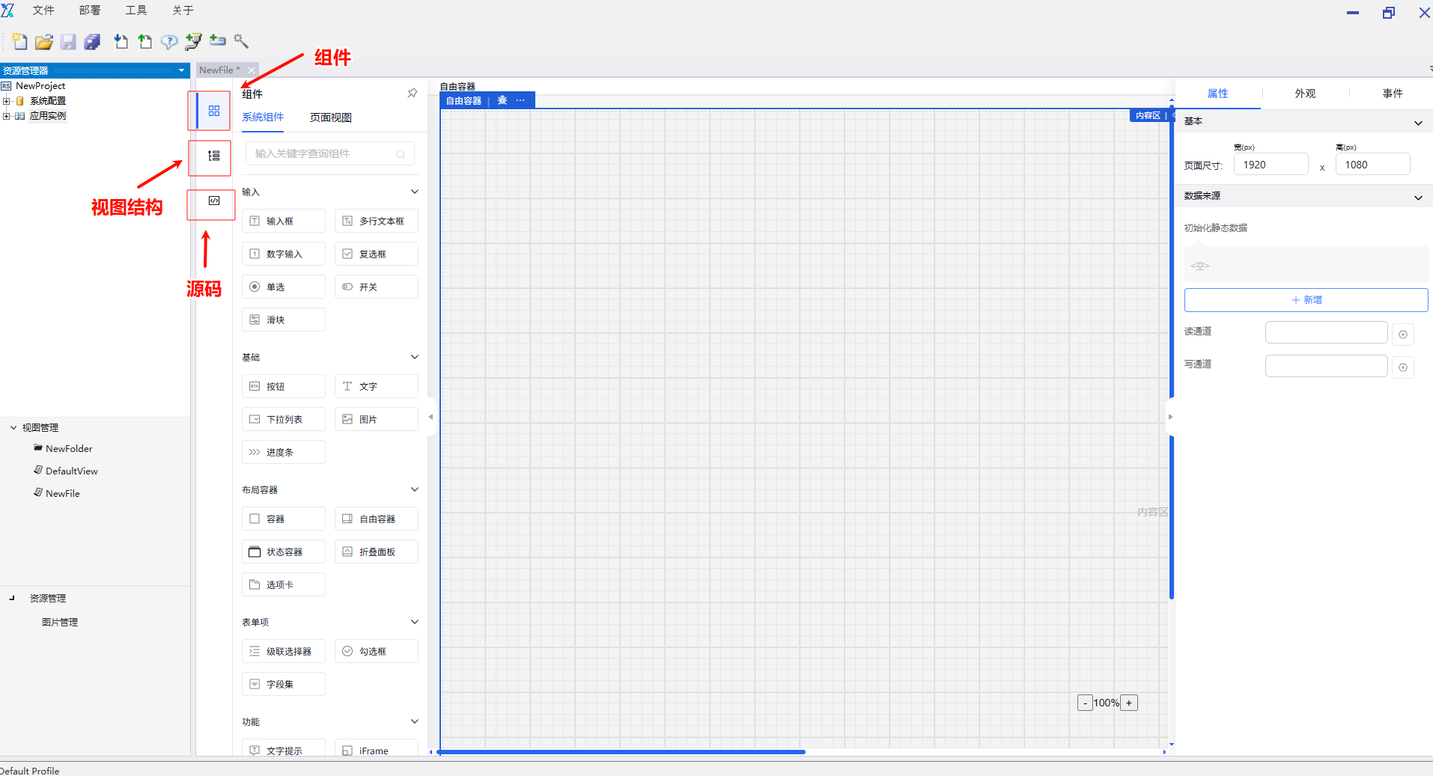Add a 复选框 checkbox component

pos(376,254)
